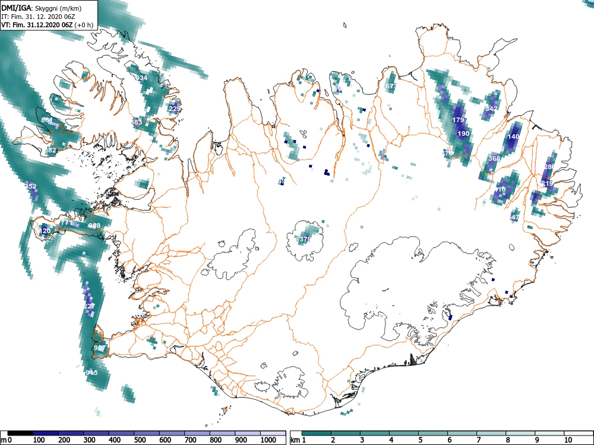Click the dark teal 1–2 km legend swatch

click(x=317, y=433)
